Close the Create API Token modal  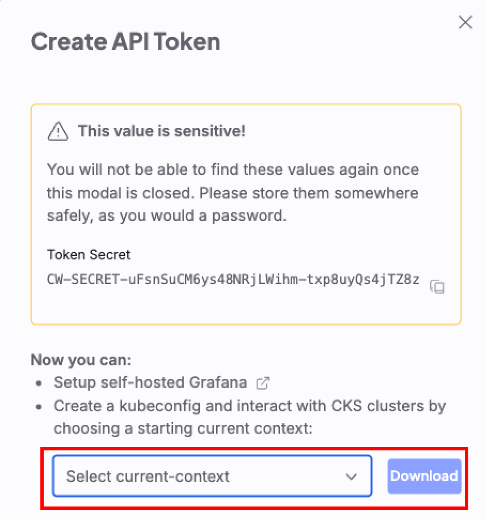point(466,22)
